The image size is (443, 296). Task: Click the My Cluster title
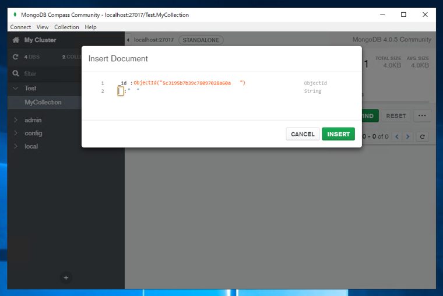[40, 40]
